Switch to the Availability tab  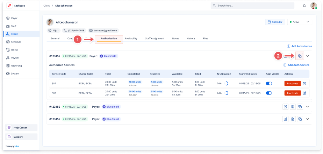131,38
